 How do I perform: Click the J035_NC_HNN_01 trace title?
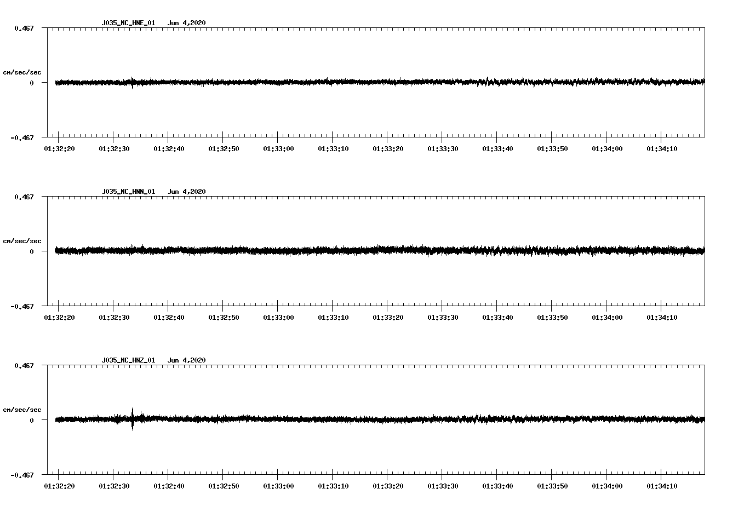pos(128,192)
